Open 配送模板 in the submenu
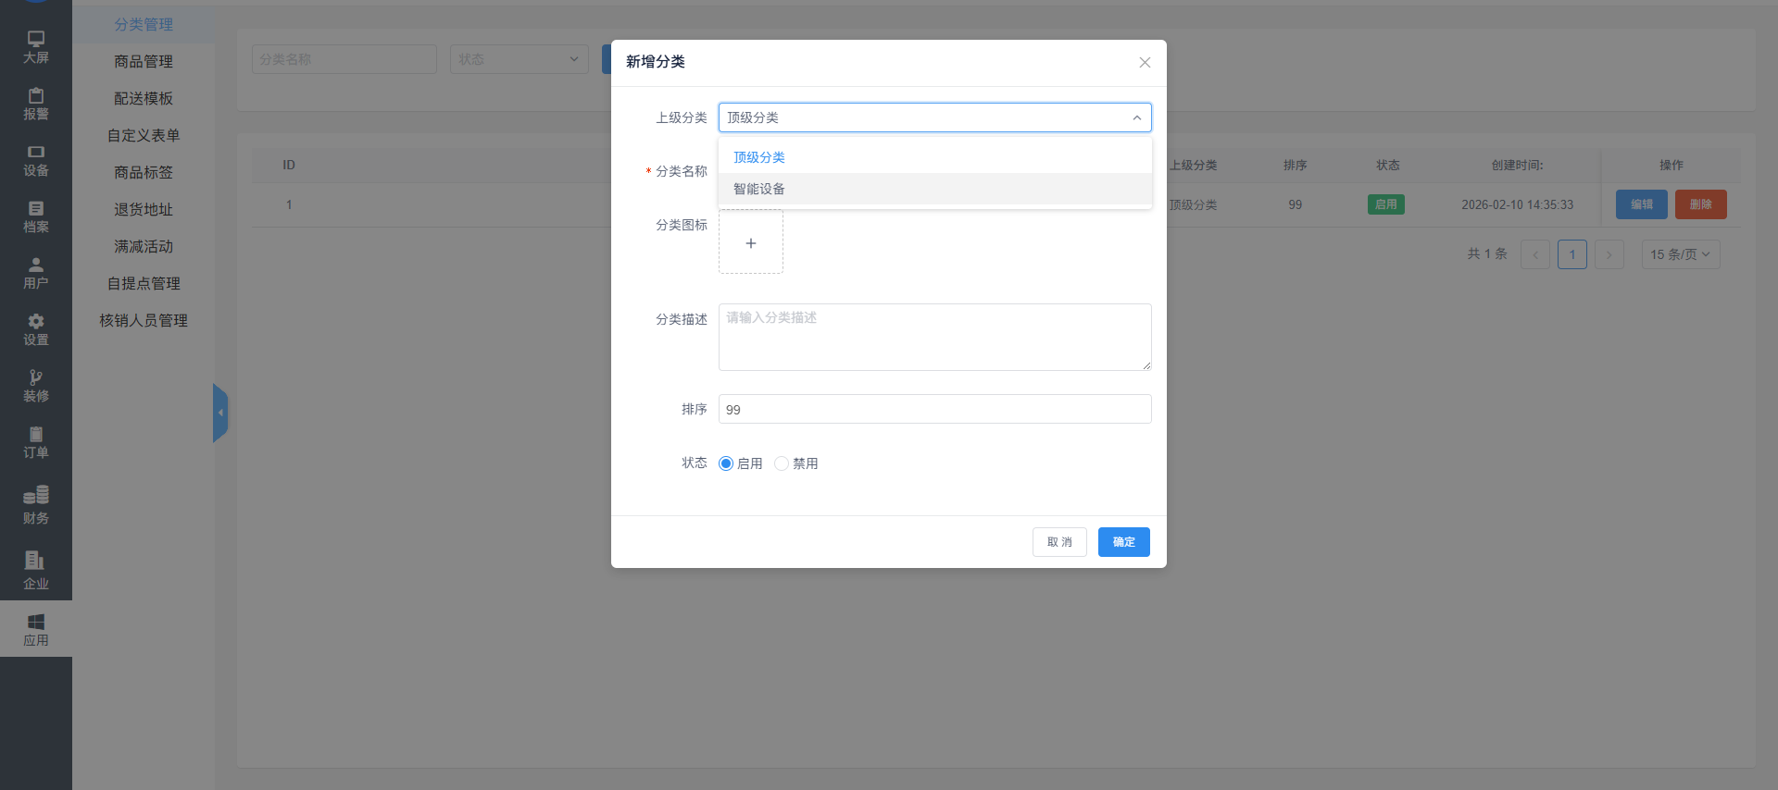 pyautogui.click(x=144, y=98)
